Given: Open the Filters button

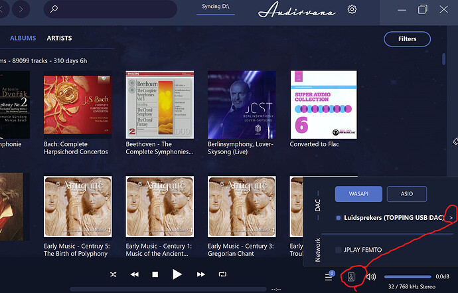Looking at the screenshot, I should coord(407,39).
